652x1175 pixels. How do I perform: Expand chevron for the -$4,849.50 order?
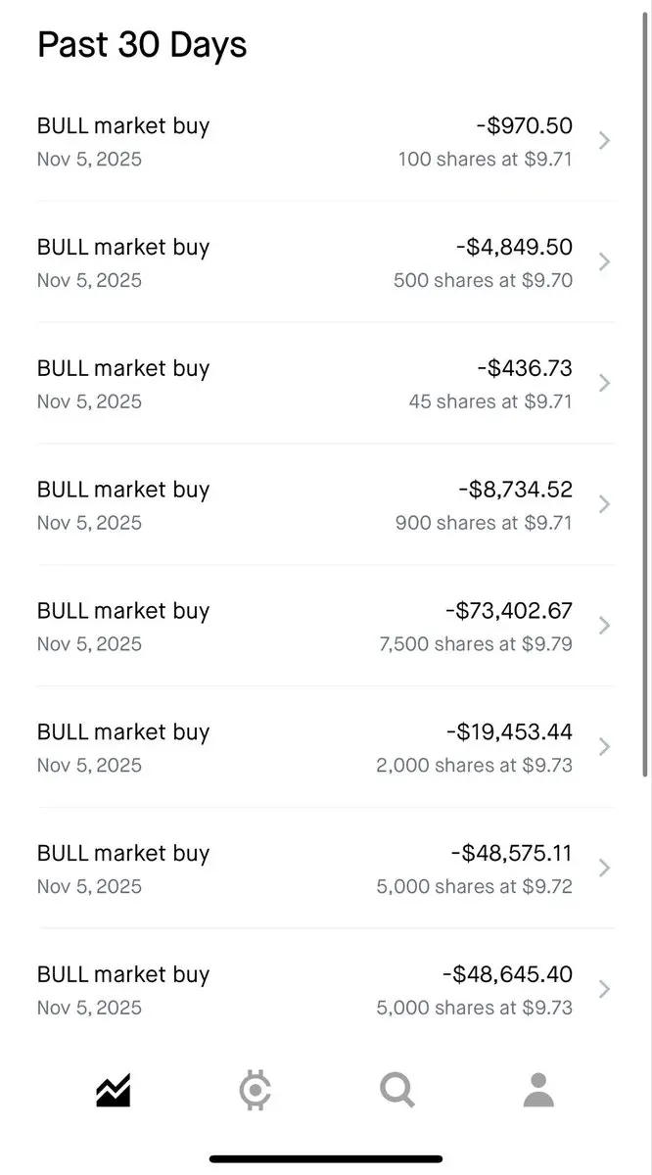tap(604, 262)
